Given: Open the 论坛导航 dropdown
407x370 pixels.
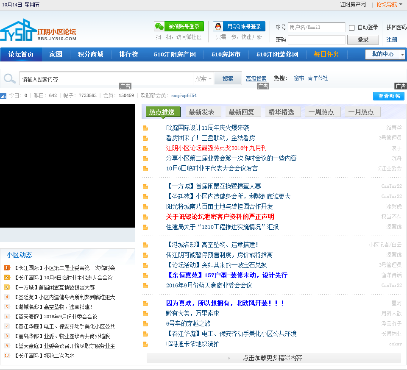Looking at the screenshot, I should point(389,4).
